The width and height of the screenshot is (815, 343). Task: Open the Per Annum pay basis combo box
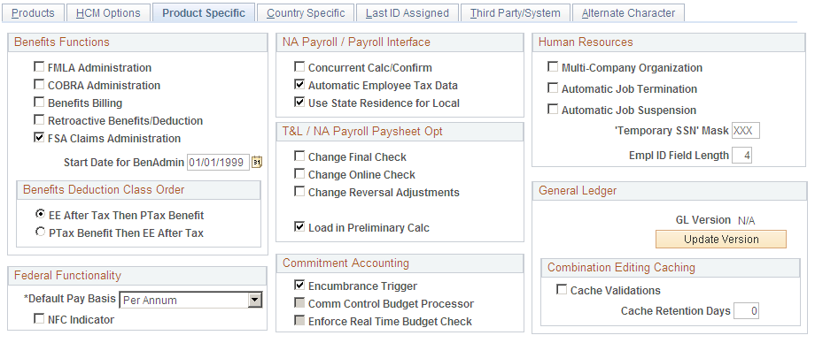pyautogui.click(x=190, y=300)
